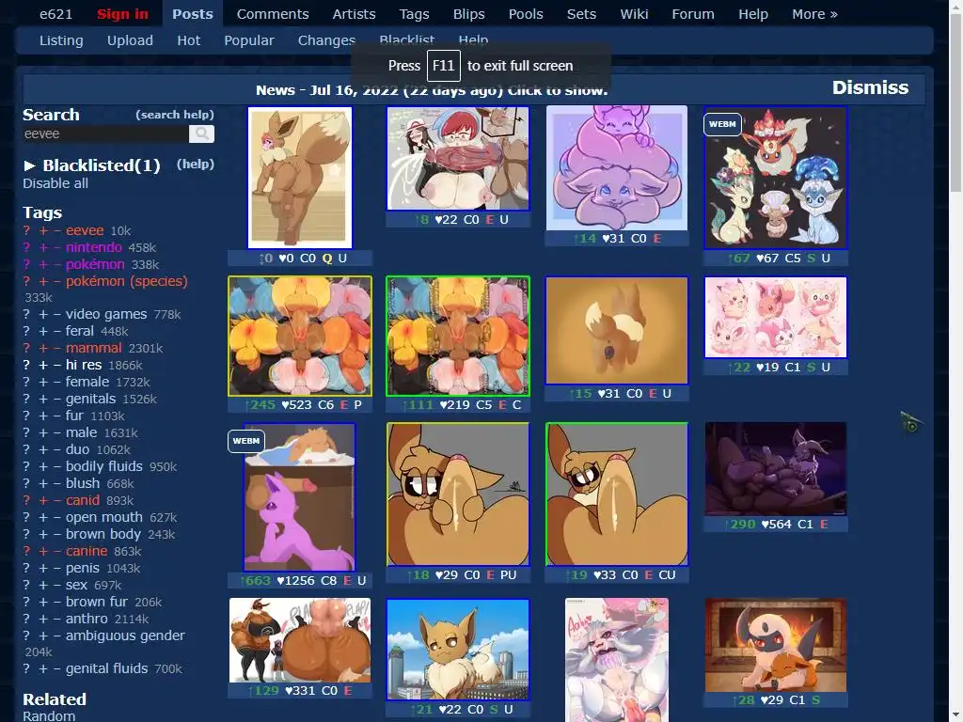Open the blacklist (help) link
The height and width of the screenshot is (722, 963).
point(196,165)
